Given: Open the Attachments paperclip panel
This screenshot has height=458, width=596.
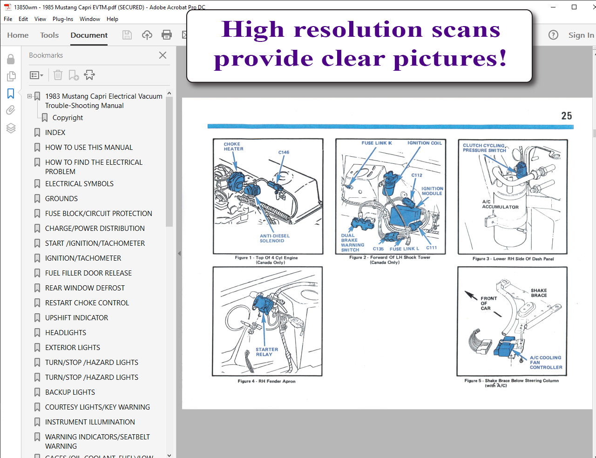Looking at the screenshot, I should 11,110.
